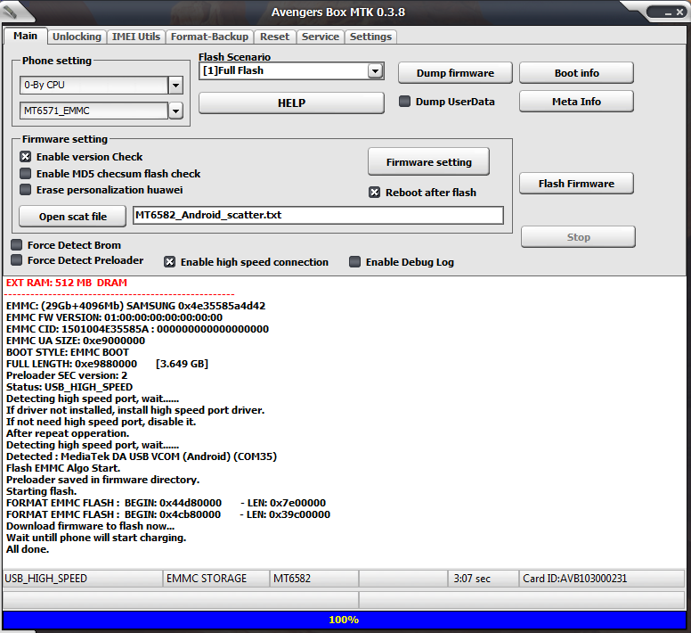Viewport: 691px width, 633px height.
Task: Click the Flash Firmware button
Action: pyautogui.click(x=576, y=184)
